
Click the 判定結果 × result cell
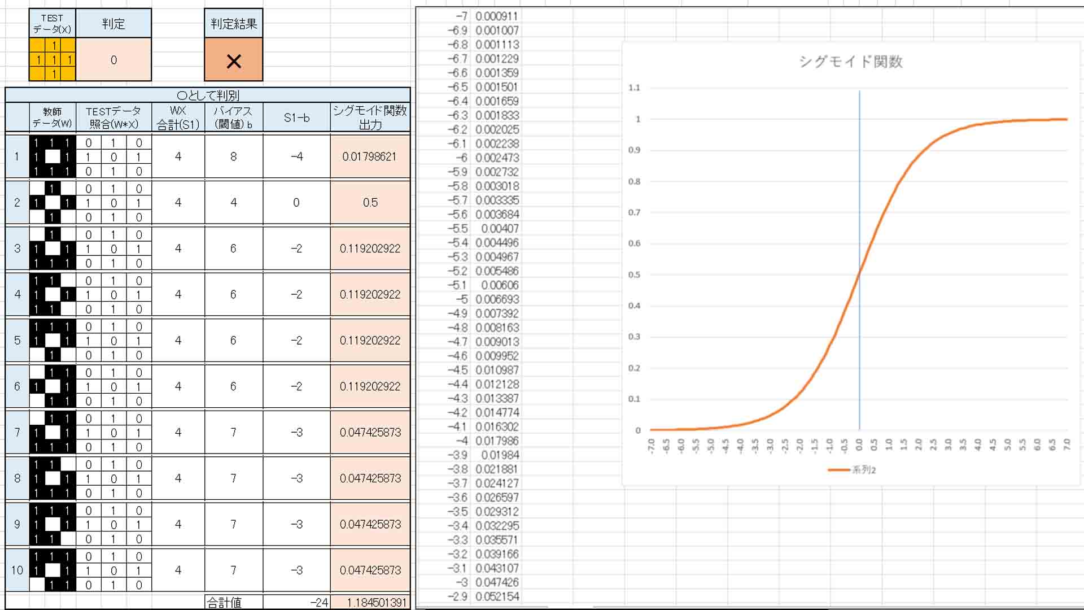pyautogui.click(x=233, y=59)
